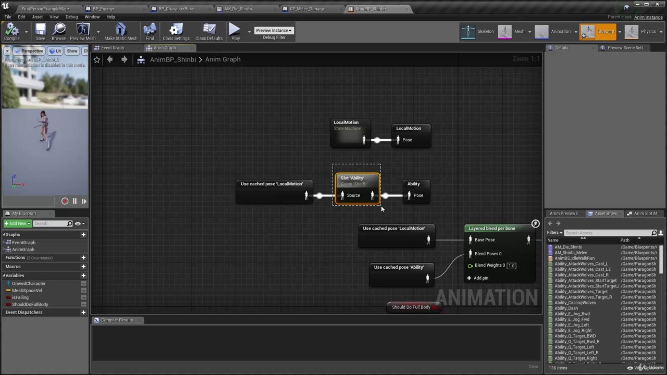Open Browse to locate the asset

click(58, 31)
